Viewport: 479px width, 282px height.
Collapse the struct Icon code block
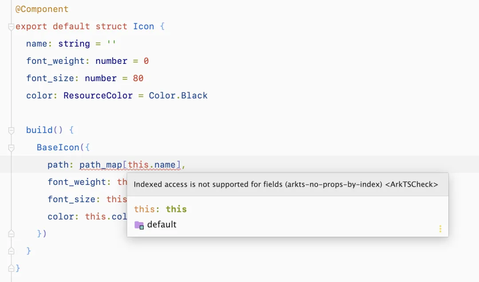click(x=11, y=27)
